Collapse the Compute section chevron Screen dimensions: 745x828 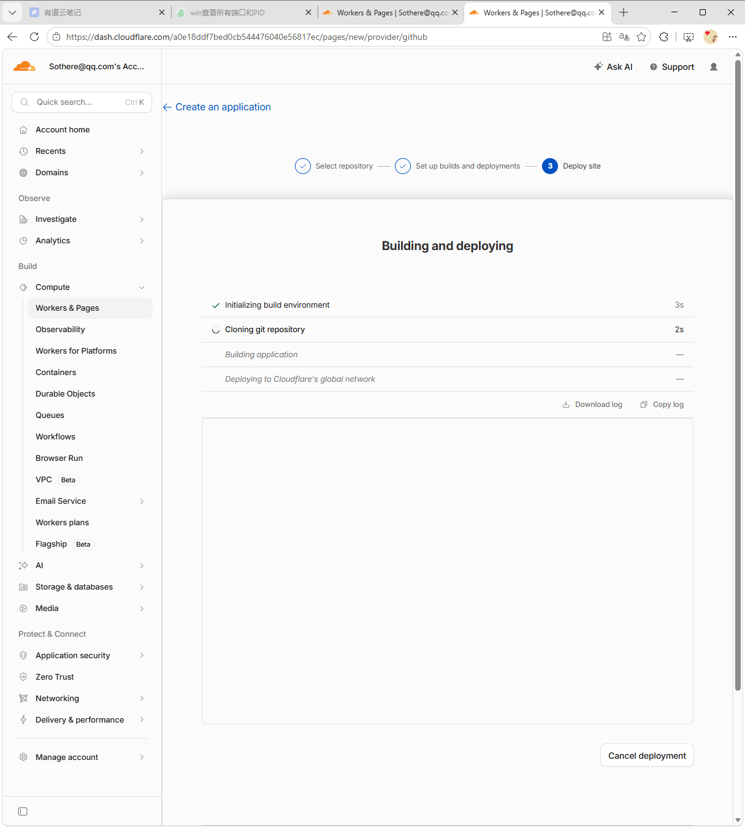click(x=142, y=287)
